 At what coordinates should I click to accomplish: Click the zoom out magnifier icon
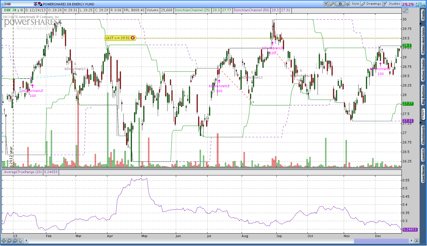pyautogui.click(x=15, y=241)
